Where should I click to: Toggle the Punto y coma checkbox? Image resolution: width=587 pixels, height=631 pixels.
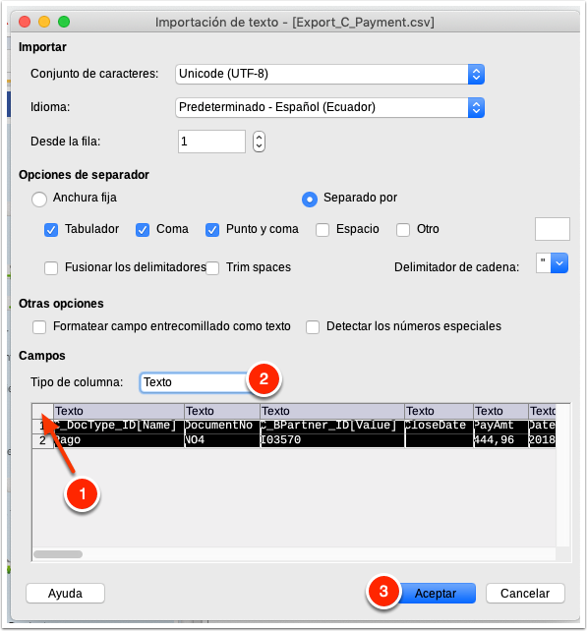pyautogui.click(x=212, y=230)
